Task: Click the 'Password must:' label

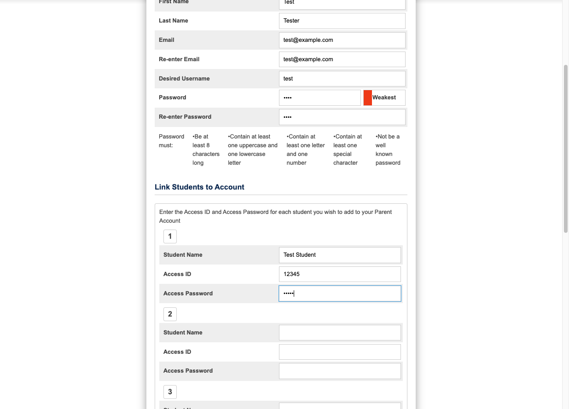Action: [x=171, y=141]
